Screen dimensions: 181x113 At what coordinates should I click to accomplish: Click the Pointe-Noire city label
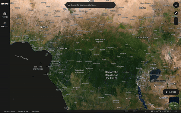point(61,90)
